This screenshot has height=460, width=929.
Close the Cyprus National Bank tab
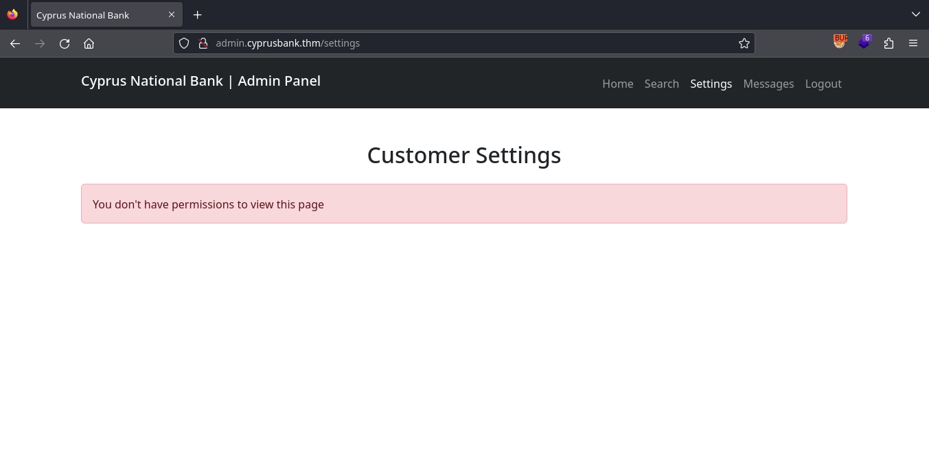coord(172,14)
